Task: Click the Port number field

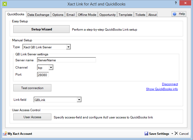Action: (x=43, y=75)
